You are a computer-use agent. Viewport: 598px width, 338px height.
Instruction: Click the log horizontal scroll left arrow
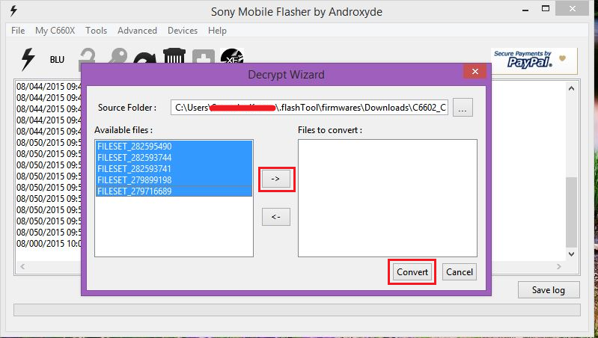pos(22,267)
